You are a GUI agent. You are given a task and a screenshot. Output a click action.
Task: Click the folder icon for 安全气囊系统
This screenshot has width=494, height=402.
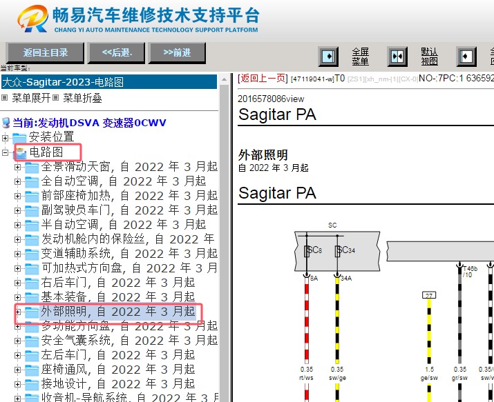click(32, 341)
